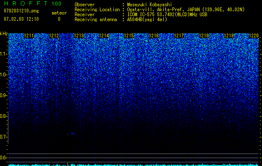This screenshot has width=262, height=166.
Task: Click the 1213 time marker
Action: click(79, 36)
